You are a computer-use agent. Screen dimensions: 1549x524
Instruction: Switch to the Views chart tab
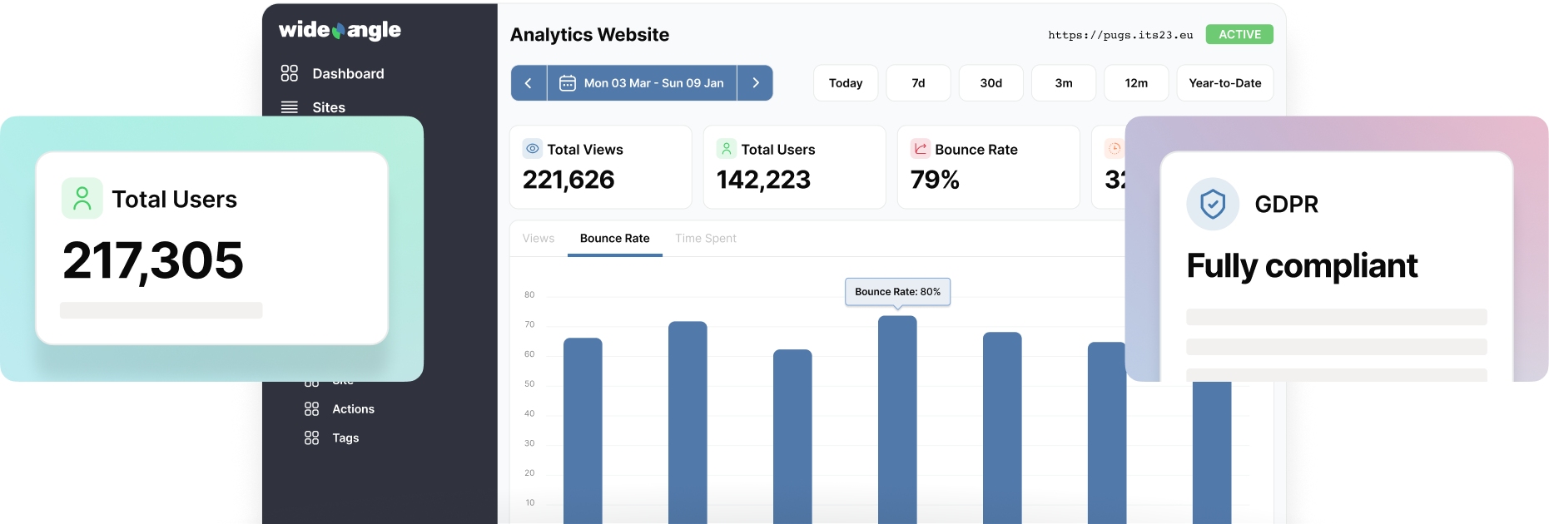pyautogui.click(x=539, y=239)
